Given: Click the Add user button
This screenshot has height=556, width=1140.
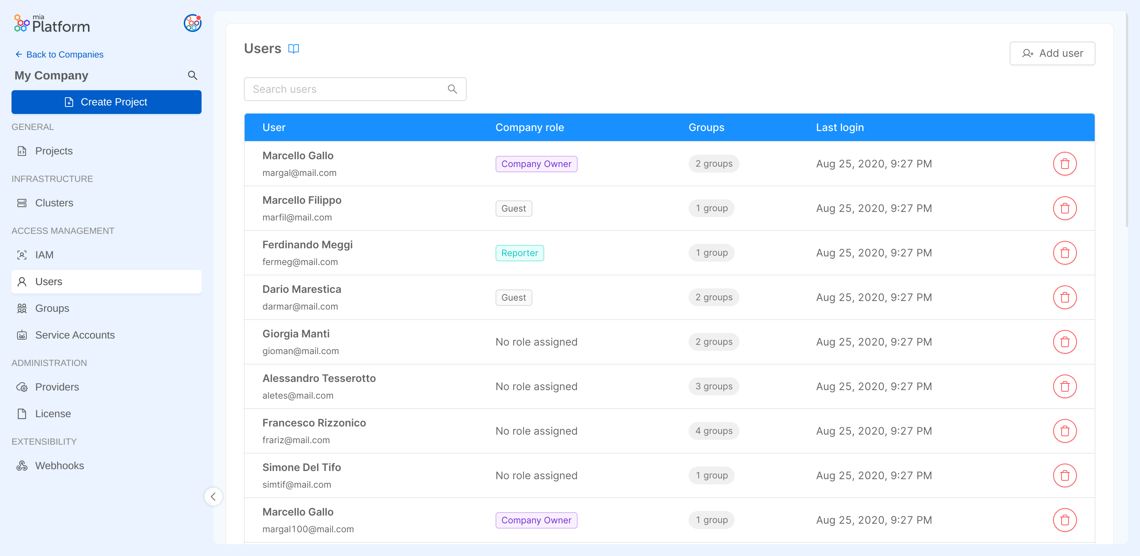Looking at the screenshot, I should [1052, 53].
